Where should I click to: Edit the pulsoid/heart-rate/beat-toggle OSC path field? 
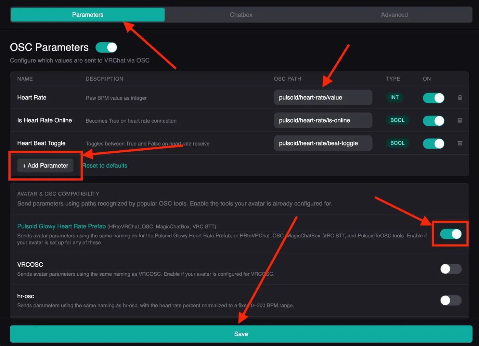[x=323, y=143]
